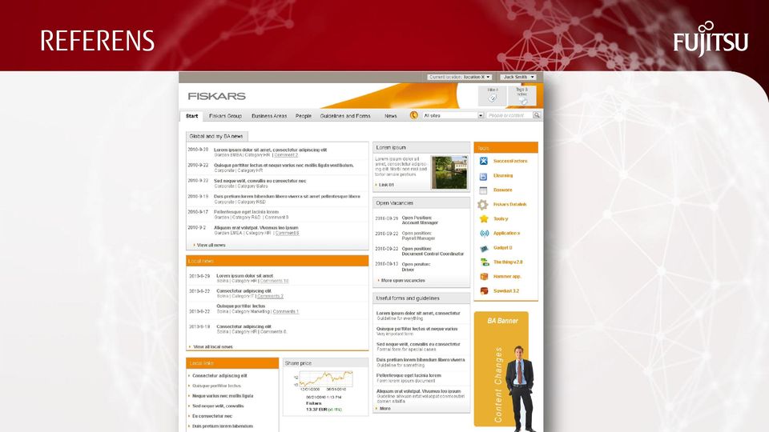769x432 pixels.
Task: Click the Sawdust 3.2 text link
Action: [x=506, y=291]
